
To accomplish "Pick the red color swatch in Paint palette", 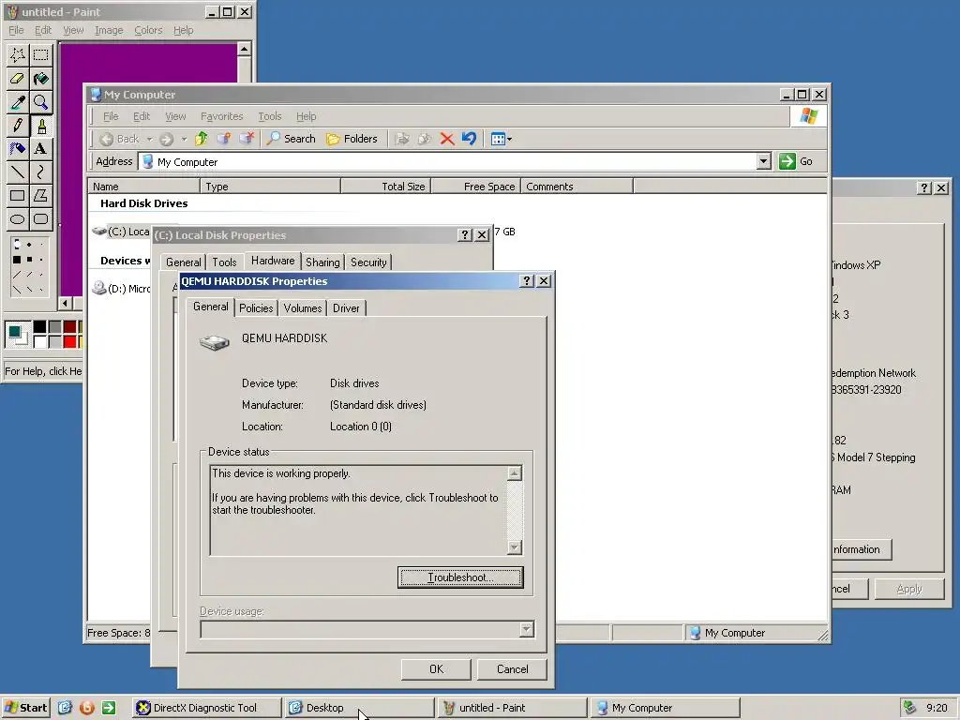I will [x=69, y=341].
